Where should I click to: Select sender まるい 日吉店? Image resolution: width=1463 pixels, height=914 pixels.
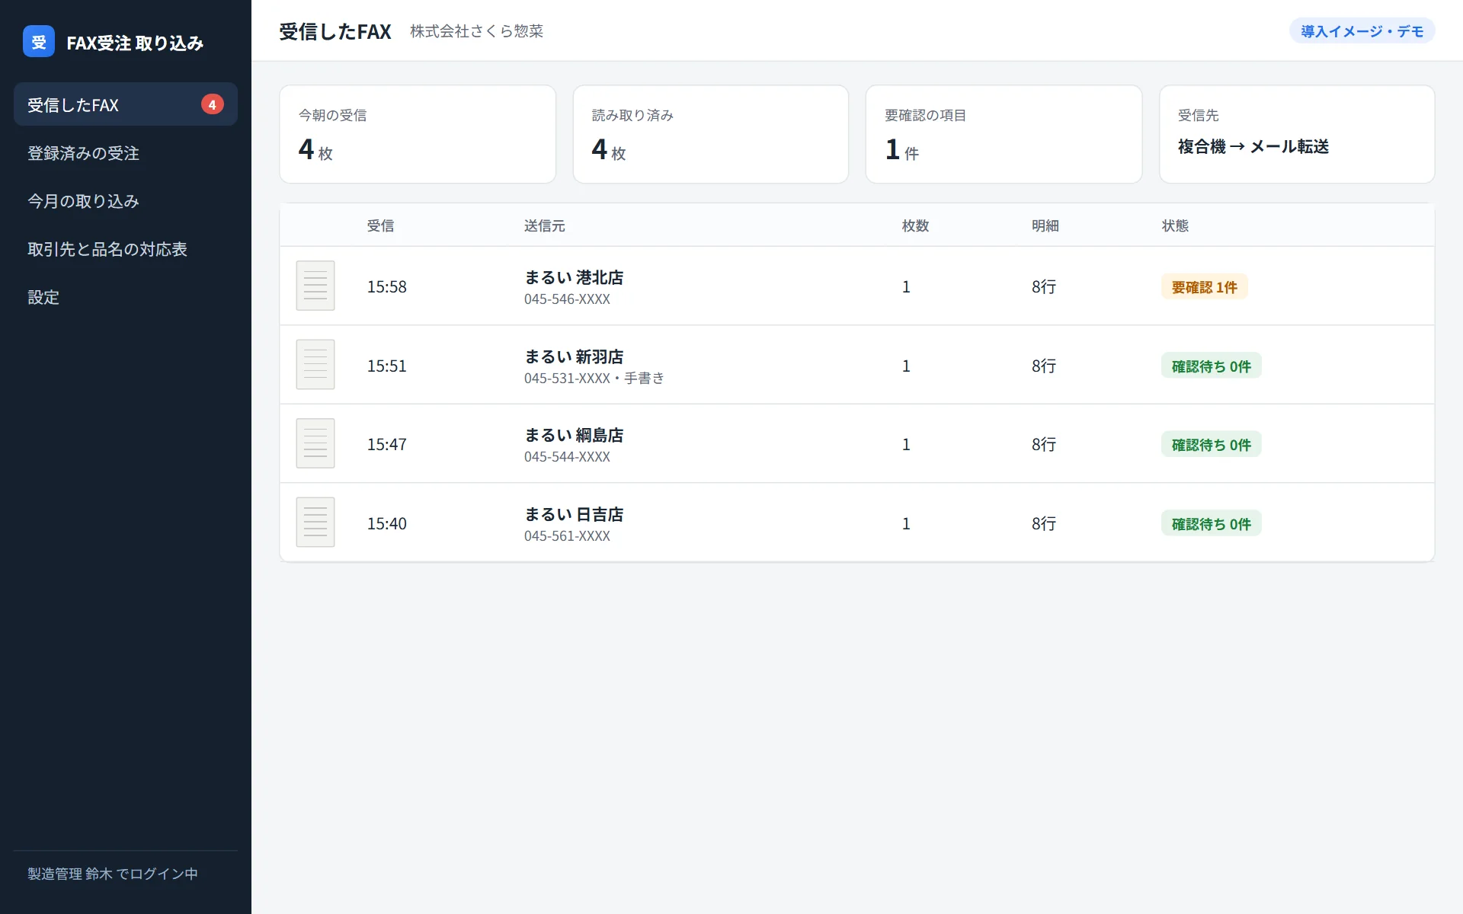pyautogui.click(x=574, y=514)
